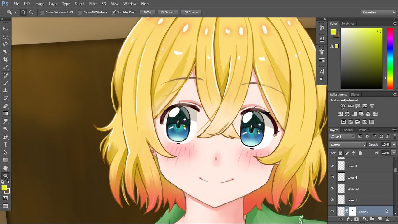Select the Crop tool
Viewport: 398px width, 224px height.
tap(6, 59)
